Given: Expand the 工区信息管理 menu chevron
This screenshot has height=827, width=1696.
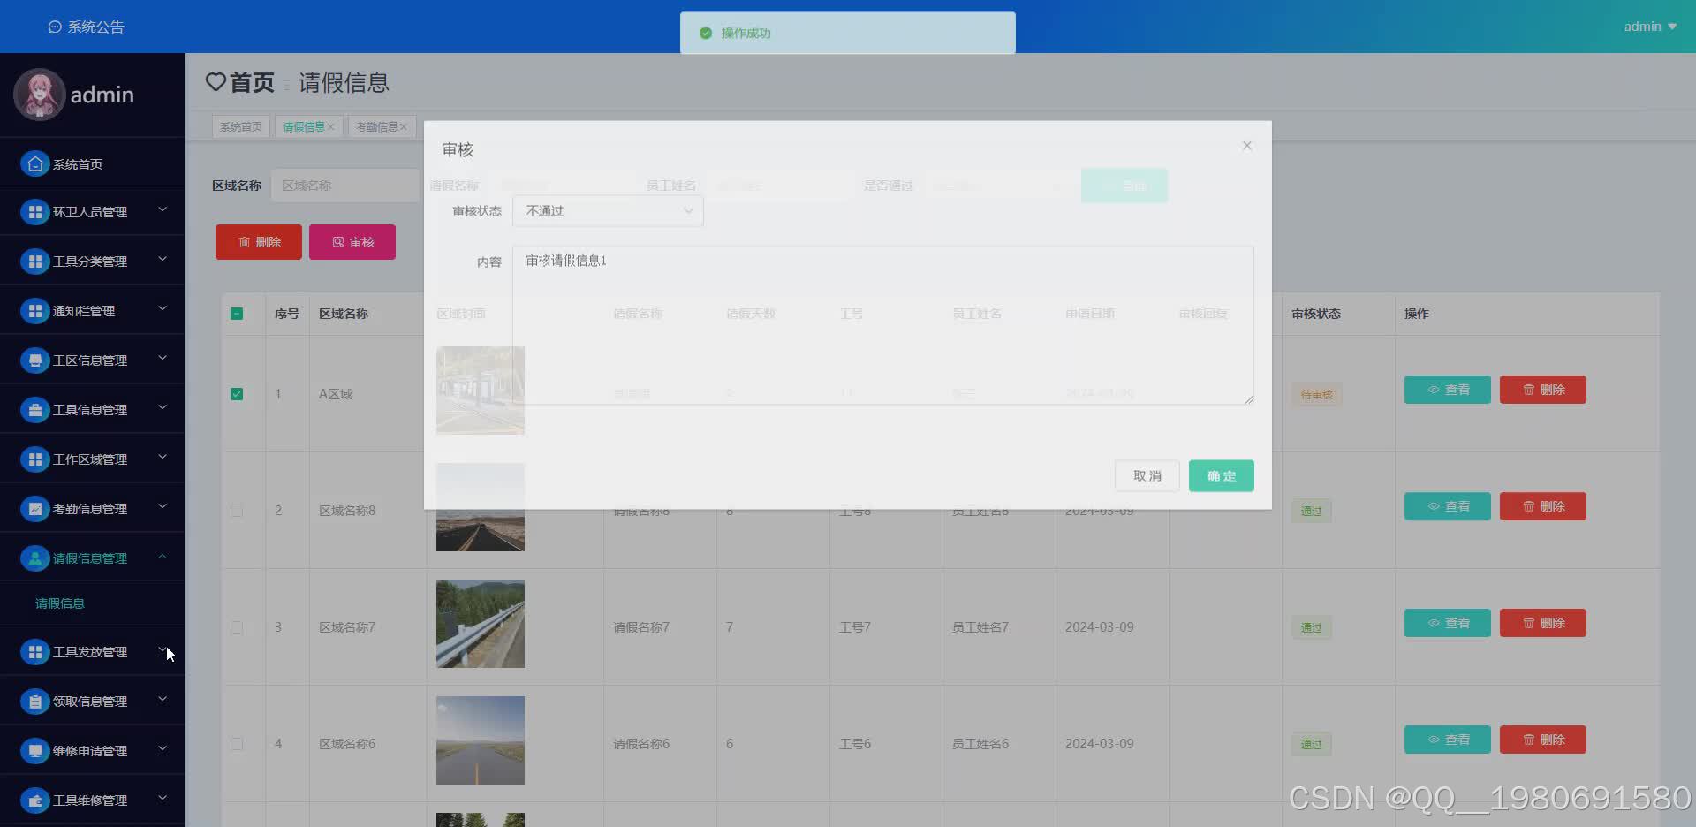Looking at the screenshot, I should click(x=163, y=358).
